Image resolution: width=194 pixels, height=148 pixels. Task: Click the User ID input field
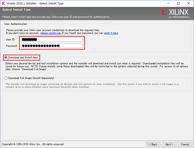(52, 40)
